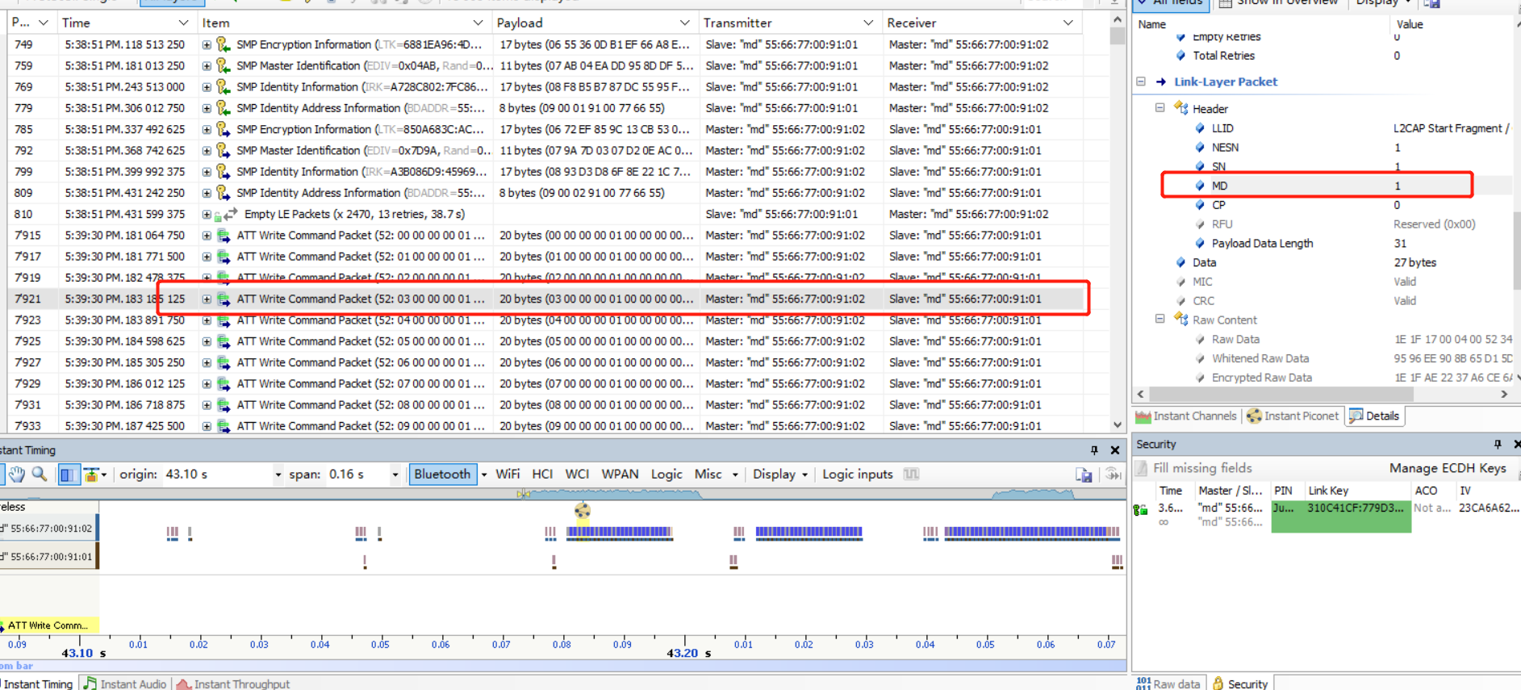Open the Display menu in timing toolbar
Image resolution: width=1521 pixels, height=690 pixels.
click(x=779, y=475)
